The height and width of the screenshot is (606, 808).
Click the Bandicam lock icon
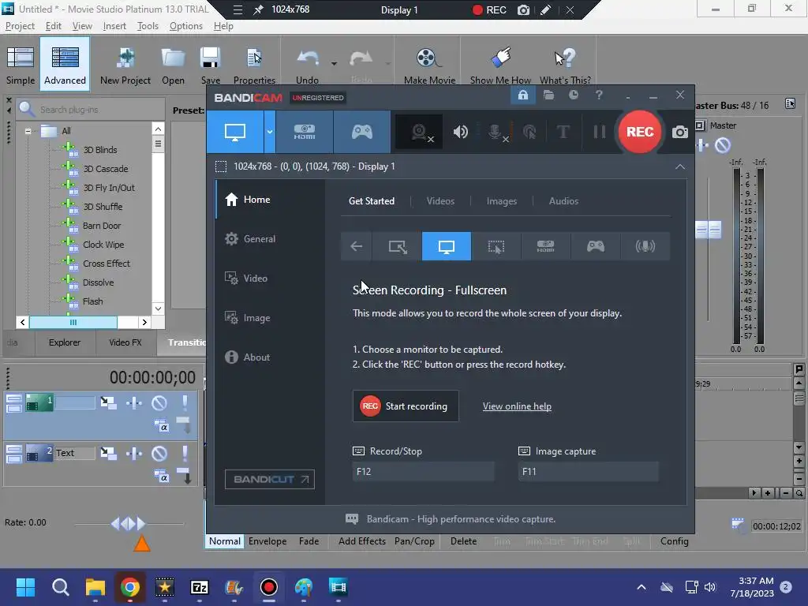[x=523, y=95]
